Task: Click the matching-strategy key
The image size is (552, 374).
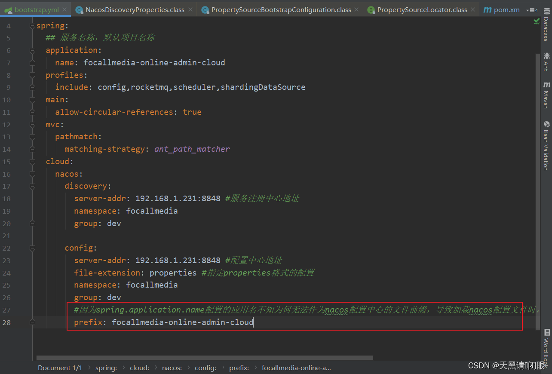Action: pos(104,149)
